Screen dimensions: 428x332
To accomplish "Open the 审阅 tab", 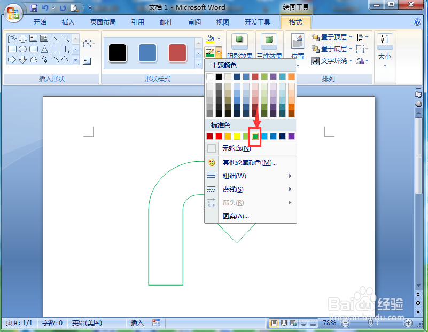I will click(x=194, y=22).
